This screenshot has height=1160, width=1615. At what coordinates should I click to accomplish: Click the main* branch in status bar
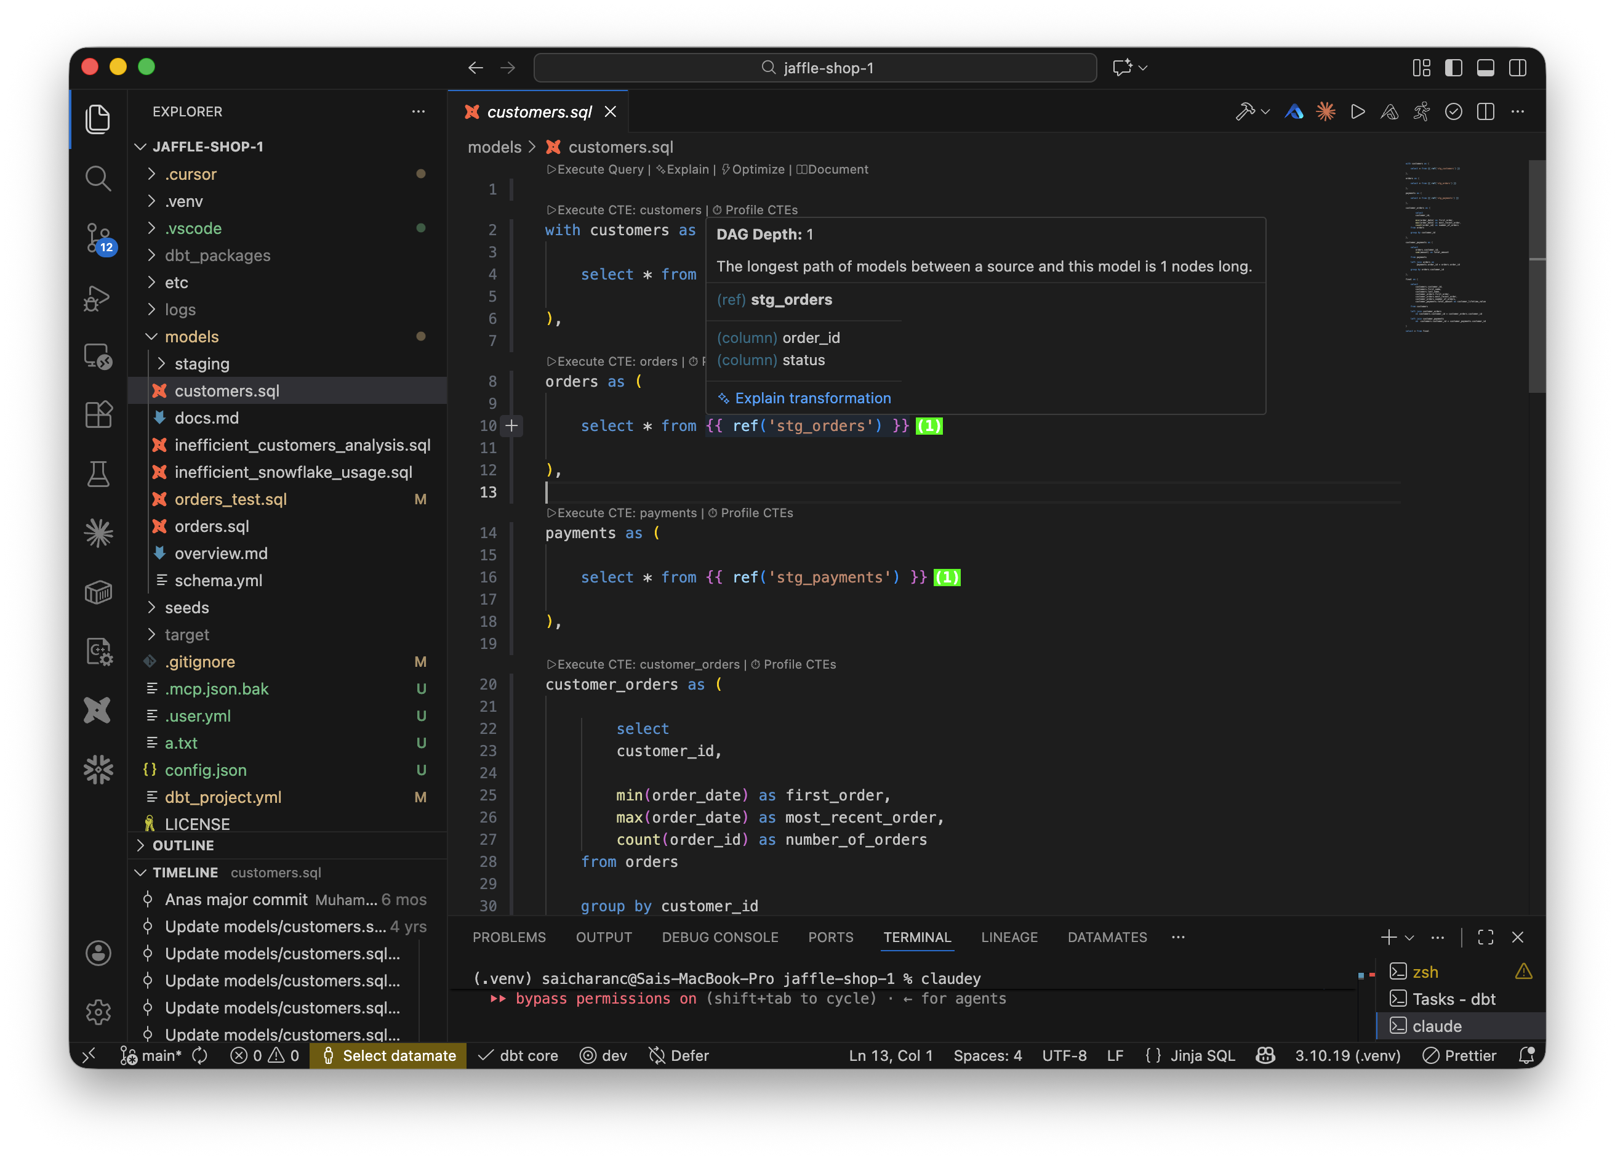[x=151, y=1055]
